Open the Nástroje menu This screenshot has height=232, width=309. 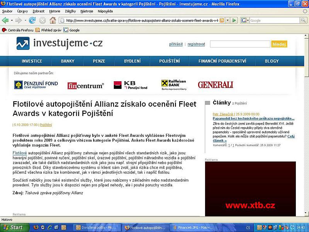click(87, 11)
